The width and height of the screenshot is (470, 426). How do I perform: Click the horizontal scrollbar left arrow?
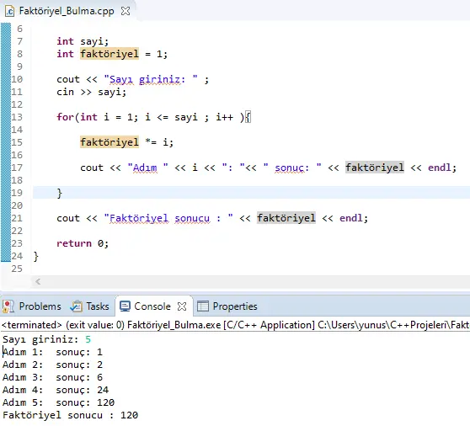pos(38,281)
